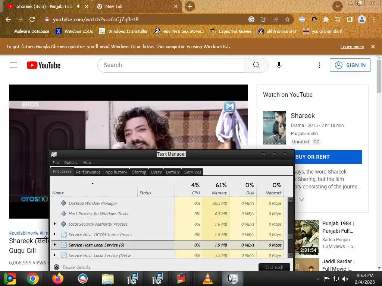
Task: Open the Extensions puzzle piece menu
Action: click(x=326, y=19)
